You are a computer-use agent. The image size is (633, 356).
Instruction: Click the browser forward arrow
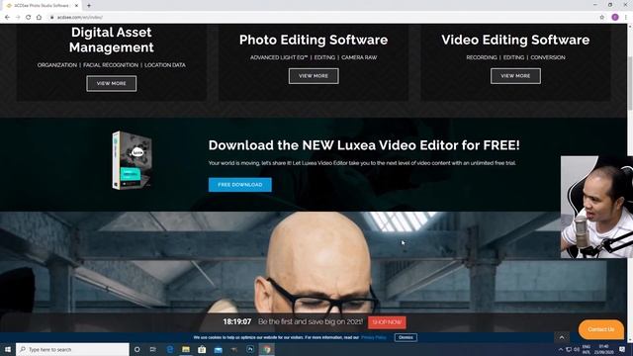coord(18,18)
